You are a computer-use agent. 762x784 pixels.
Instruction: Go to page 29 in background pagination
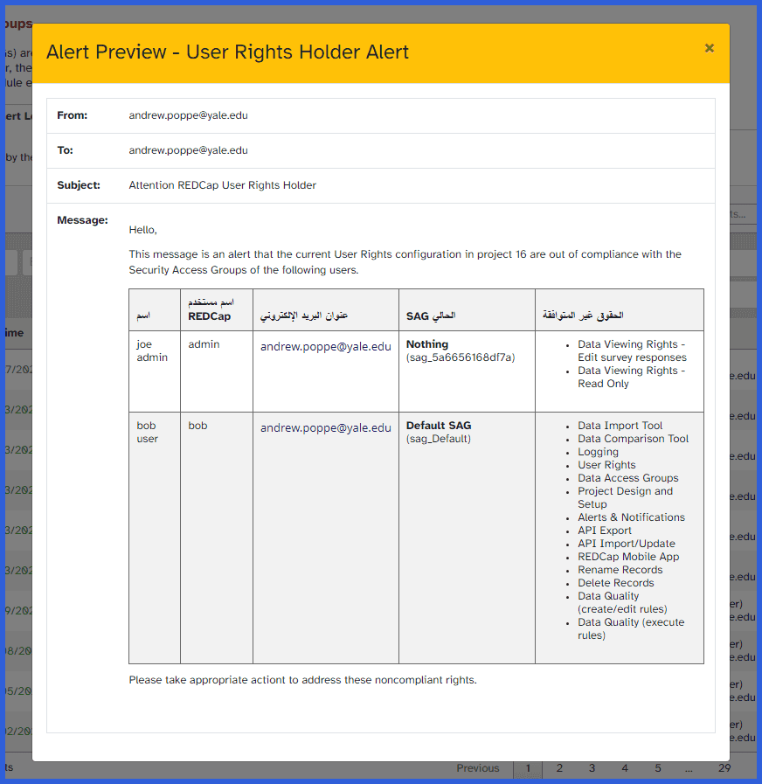(x=724, y=768)
